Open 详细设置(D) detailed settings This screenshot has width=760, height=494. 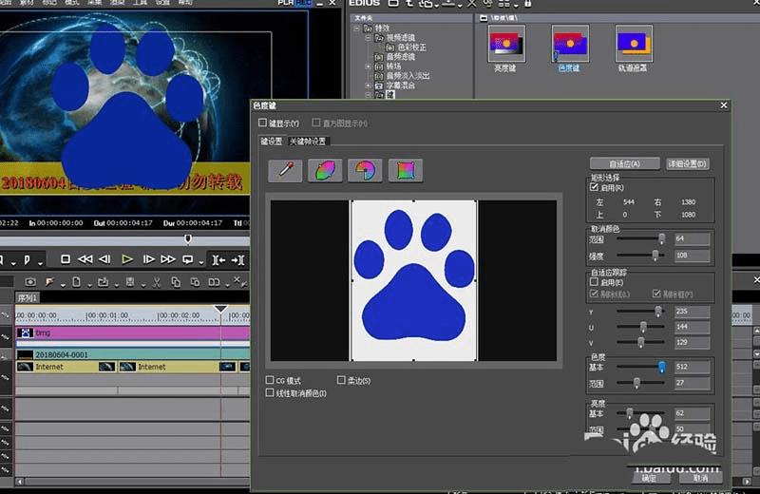(x=688, y=163)
